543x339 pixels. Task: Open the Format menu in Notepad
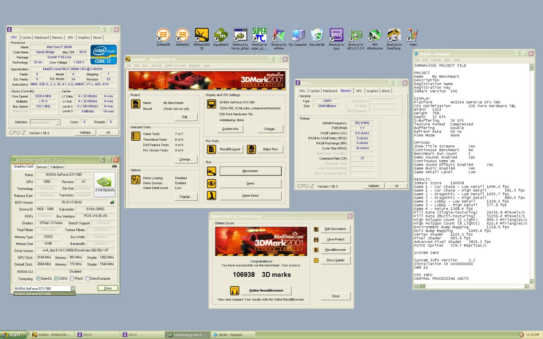point(436,60)
